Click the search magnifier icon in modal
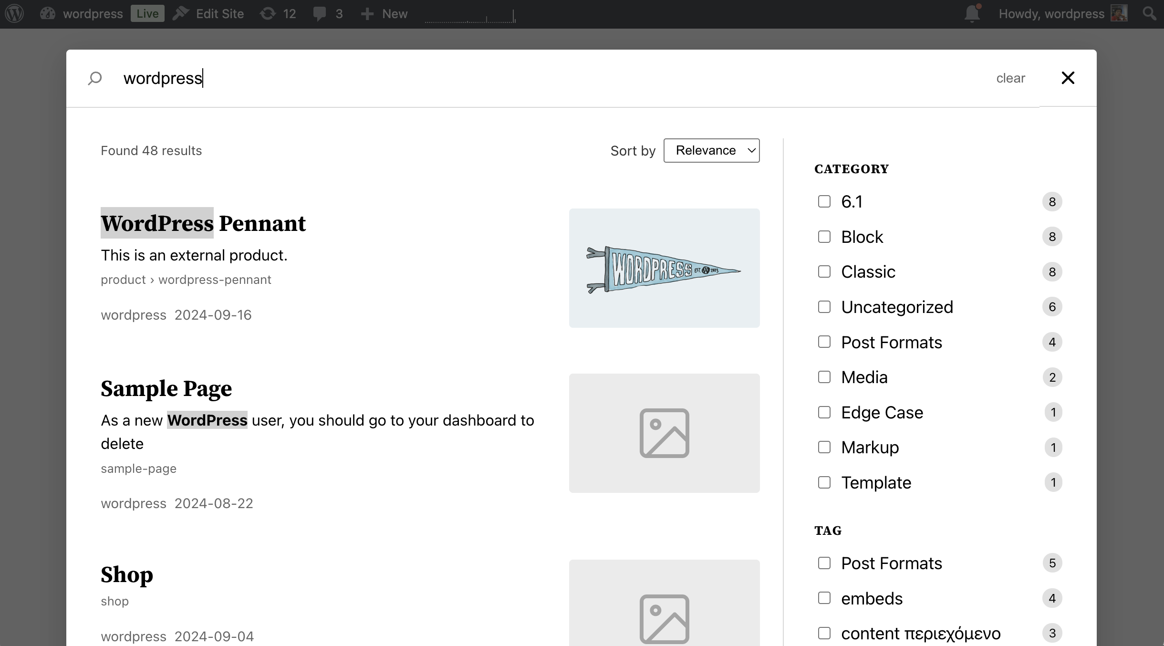The width and height of the screenshot is (1164, 646). tap(95, 78)
